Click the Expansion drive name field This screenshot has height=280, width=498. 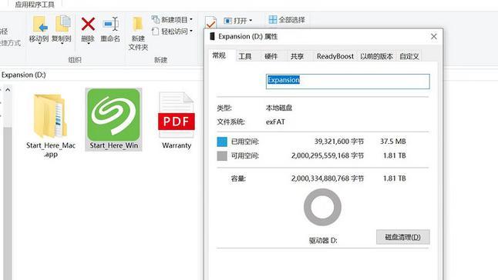348,82
